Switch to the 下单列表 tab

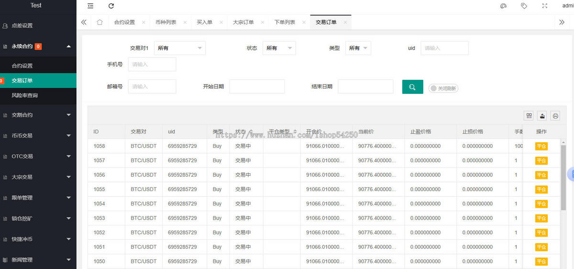point(285,22)
